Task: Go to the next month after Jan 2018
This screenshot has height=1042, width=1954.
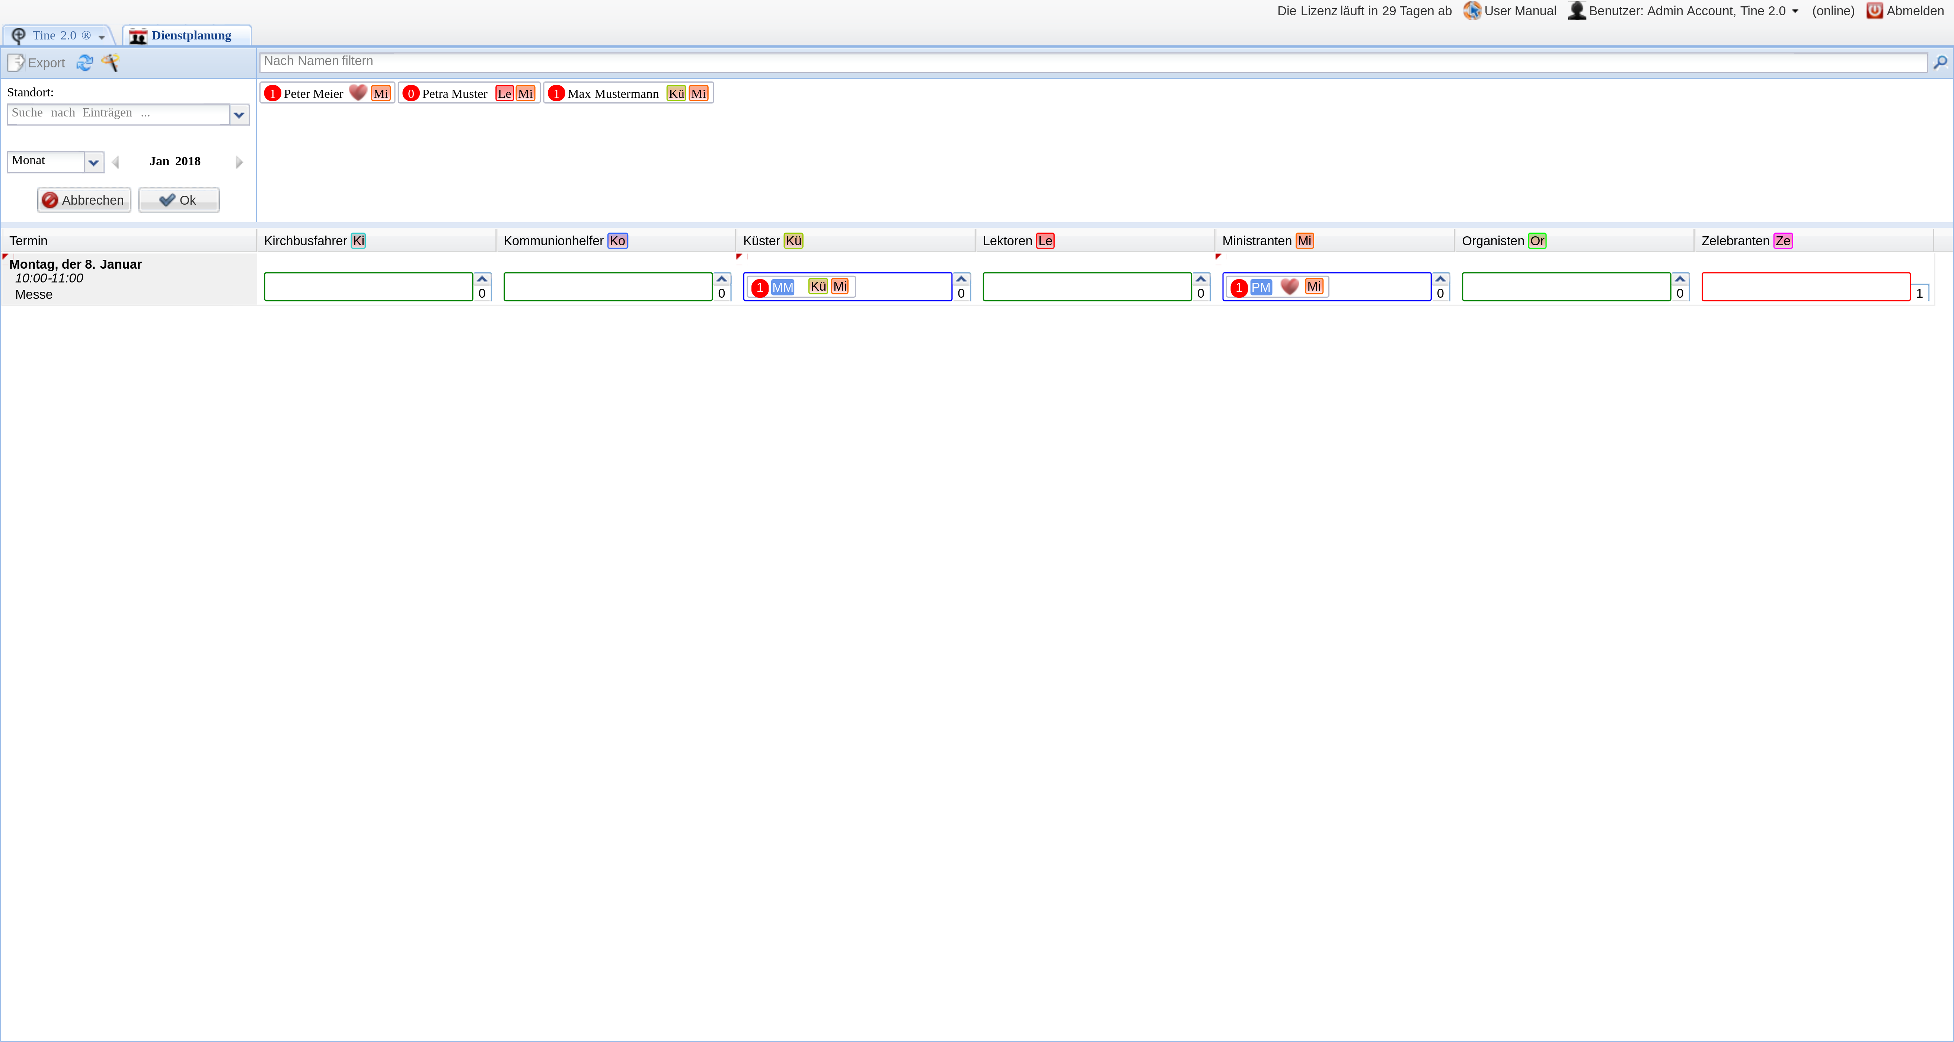Action: pos(240,162)
